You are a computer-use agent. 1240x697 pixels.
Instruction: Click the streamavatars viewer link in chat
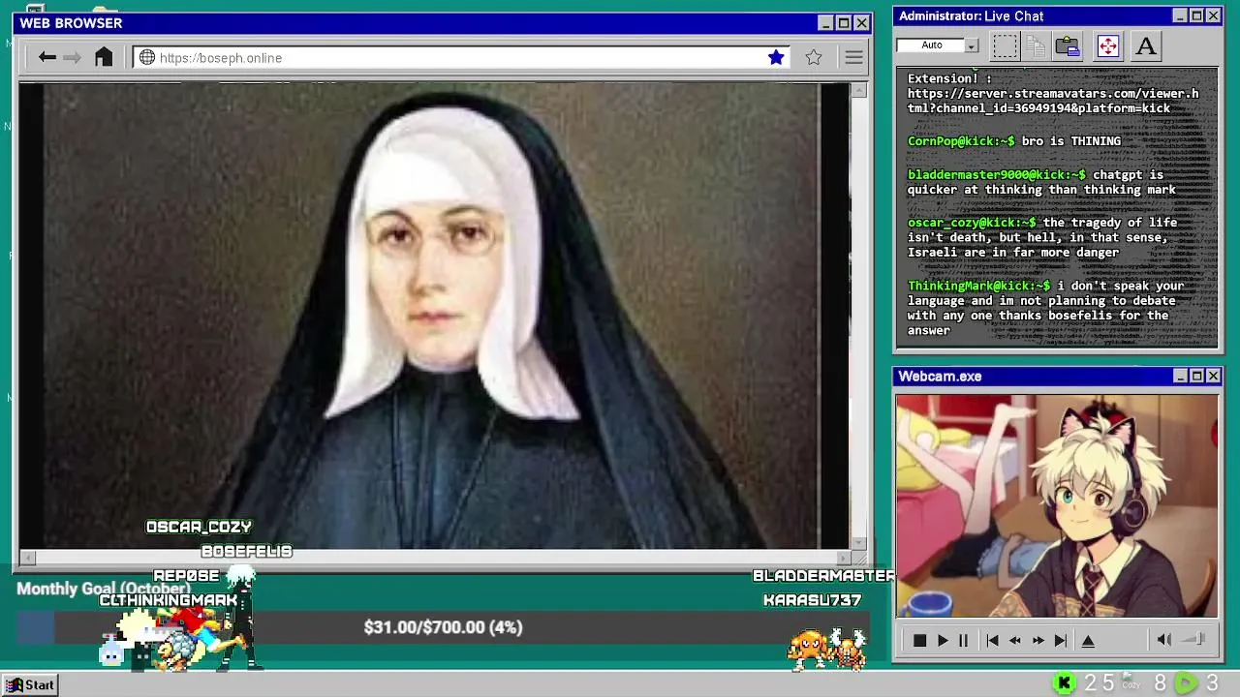pos(1053,101)
